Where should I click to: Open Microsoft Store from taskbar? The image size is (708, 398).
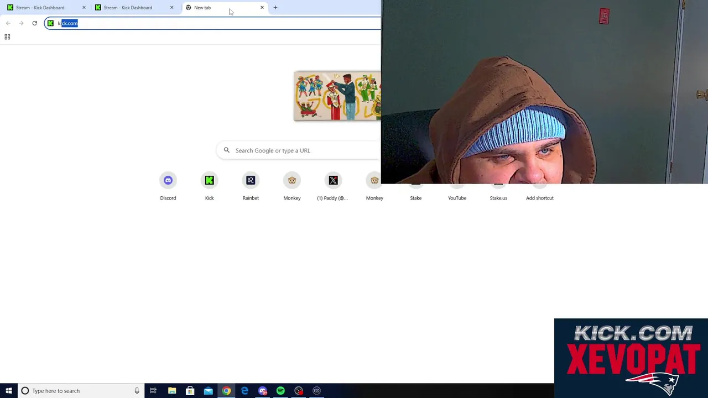190,391
